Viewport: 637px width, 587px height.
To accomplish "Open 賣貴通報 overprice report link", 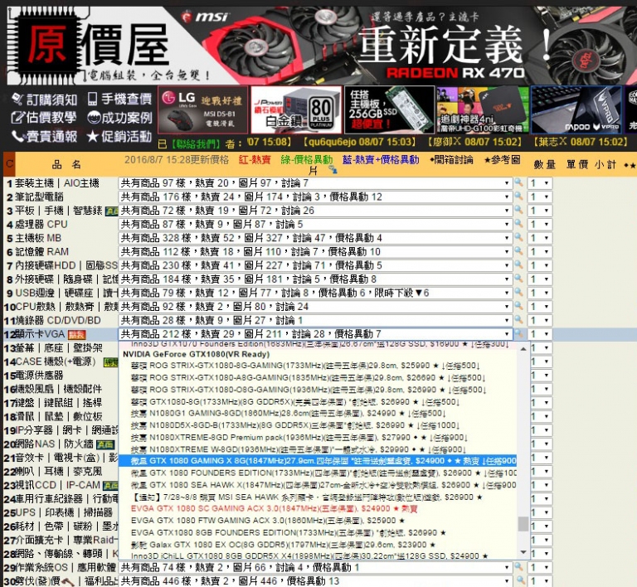I will pyautogui.click(x=44, y=137).
